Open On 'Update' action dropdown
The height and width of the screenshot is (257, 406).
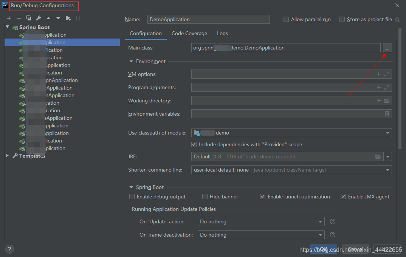click(x=320, y=221)
